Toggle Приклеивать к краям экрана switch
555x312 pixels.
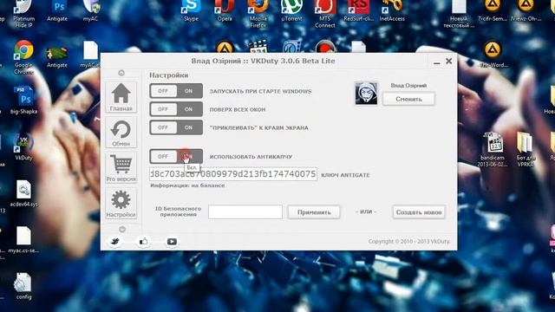click(x=176, y=127)
